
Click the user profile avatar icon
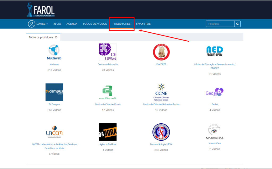coord(32,24)
